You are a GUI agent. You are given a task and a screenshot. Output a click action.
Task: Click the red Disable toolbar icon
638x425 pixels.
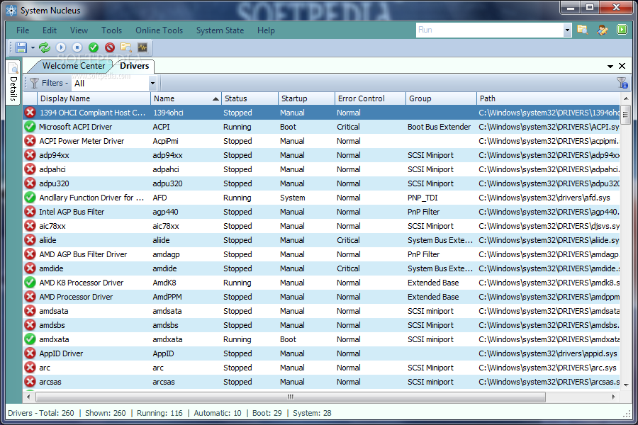(x=110, y=47)
